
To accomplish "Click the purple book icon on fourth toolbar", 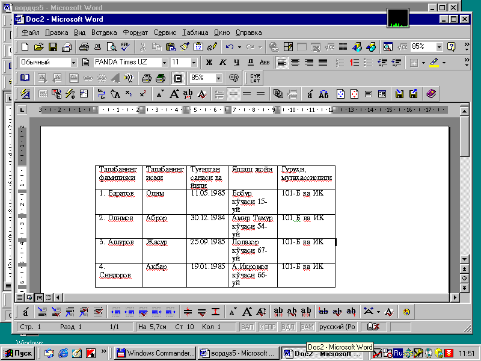I will tap(431, 94).
